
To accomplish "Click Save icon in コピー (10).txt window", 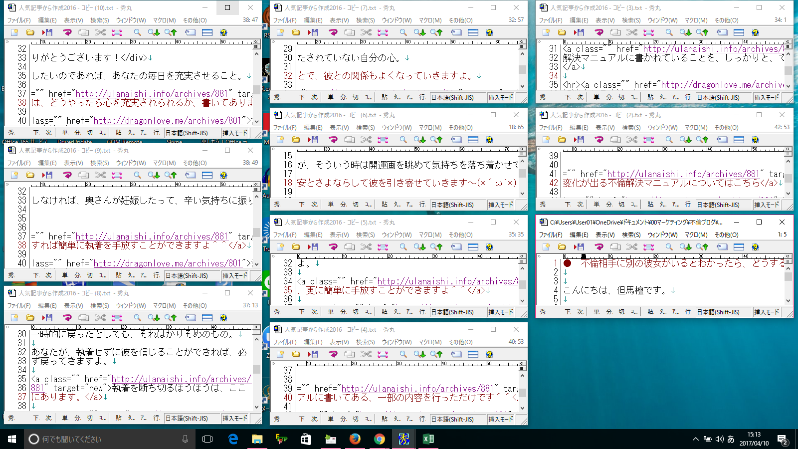I will click(x=47, y=32).
